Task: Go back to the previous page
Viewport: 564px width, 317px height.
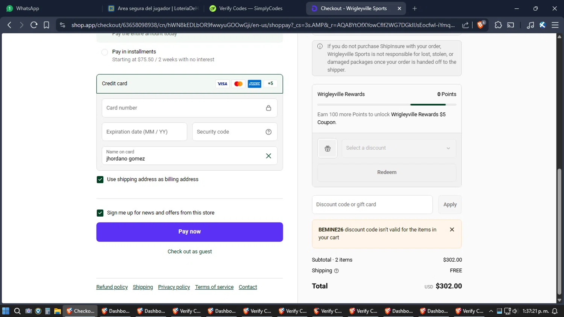Action: [9, 25]
